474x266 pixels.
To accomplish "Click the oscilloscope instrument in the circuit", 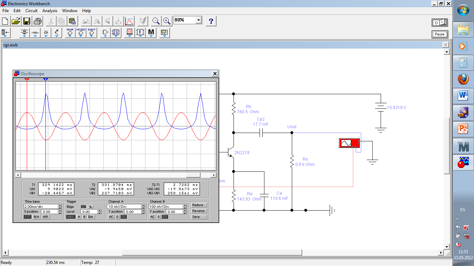I will pyautogui.click(x=349, y=143).
